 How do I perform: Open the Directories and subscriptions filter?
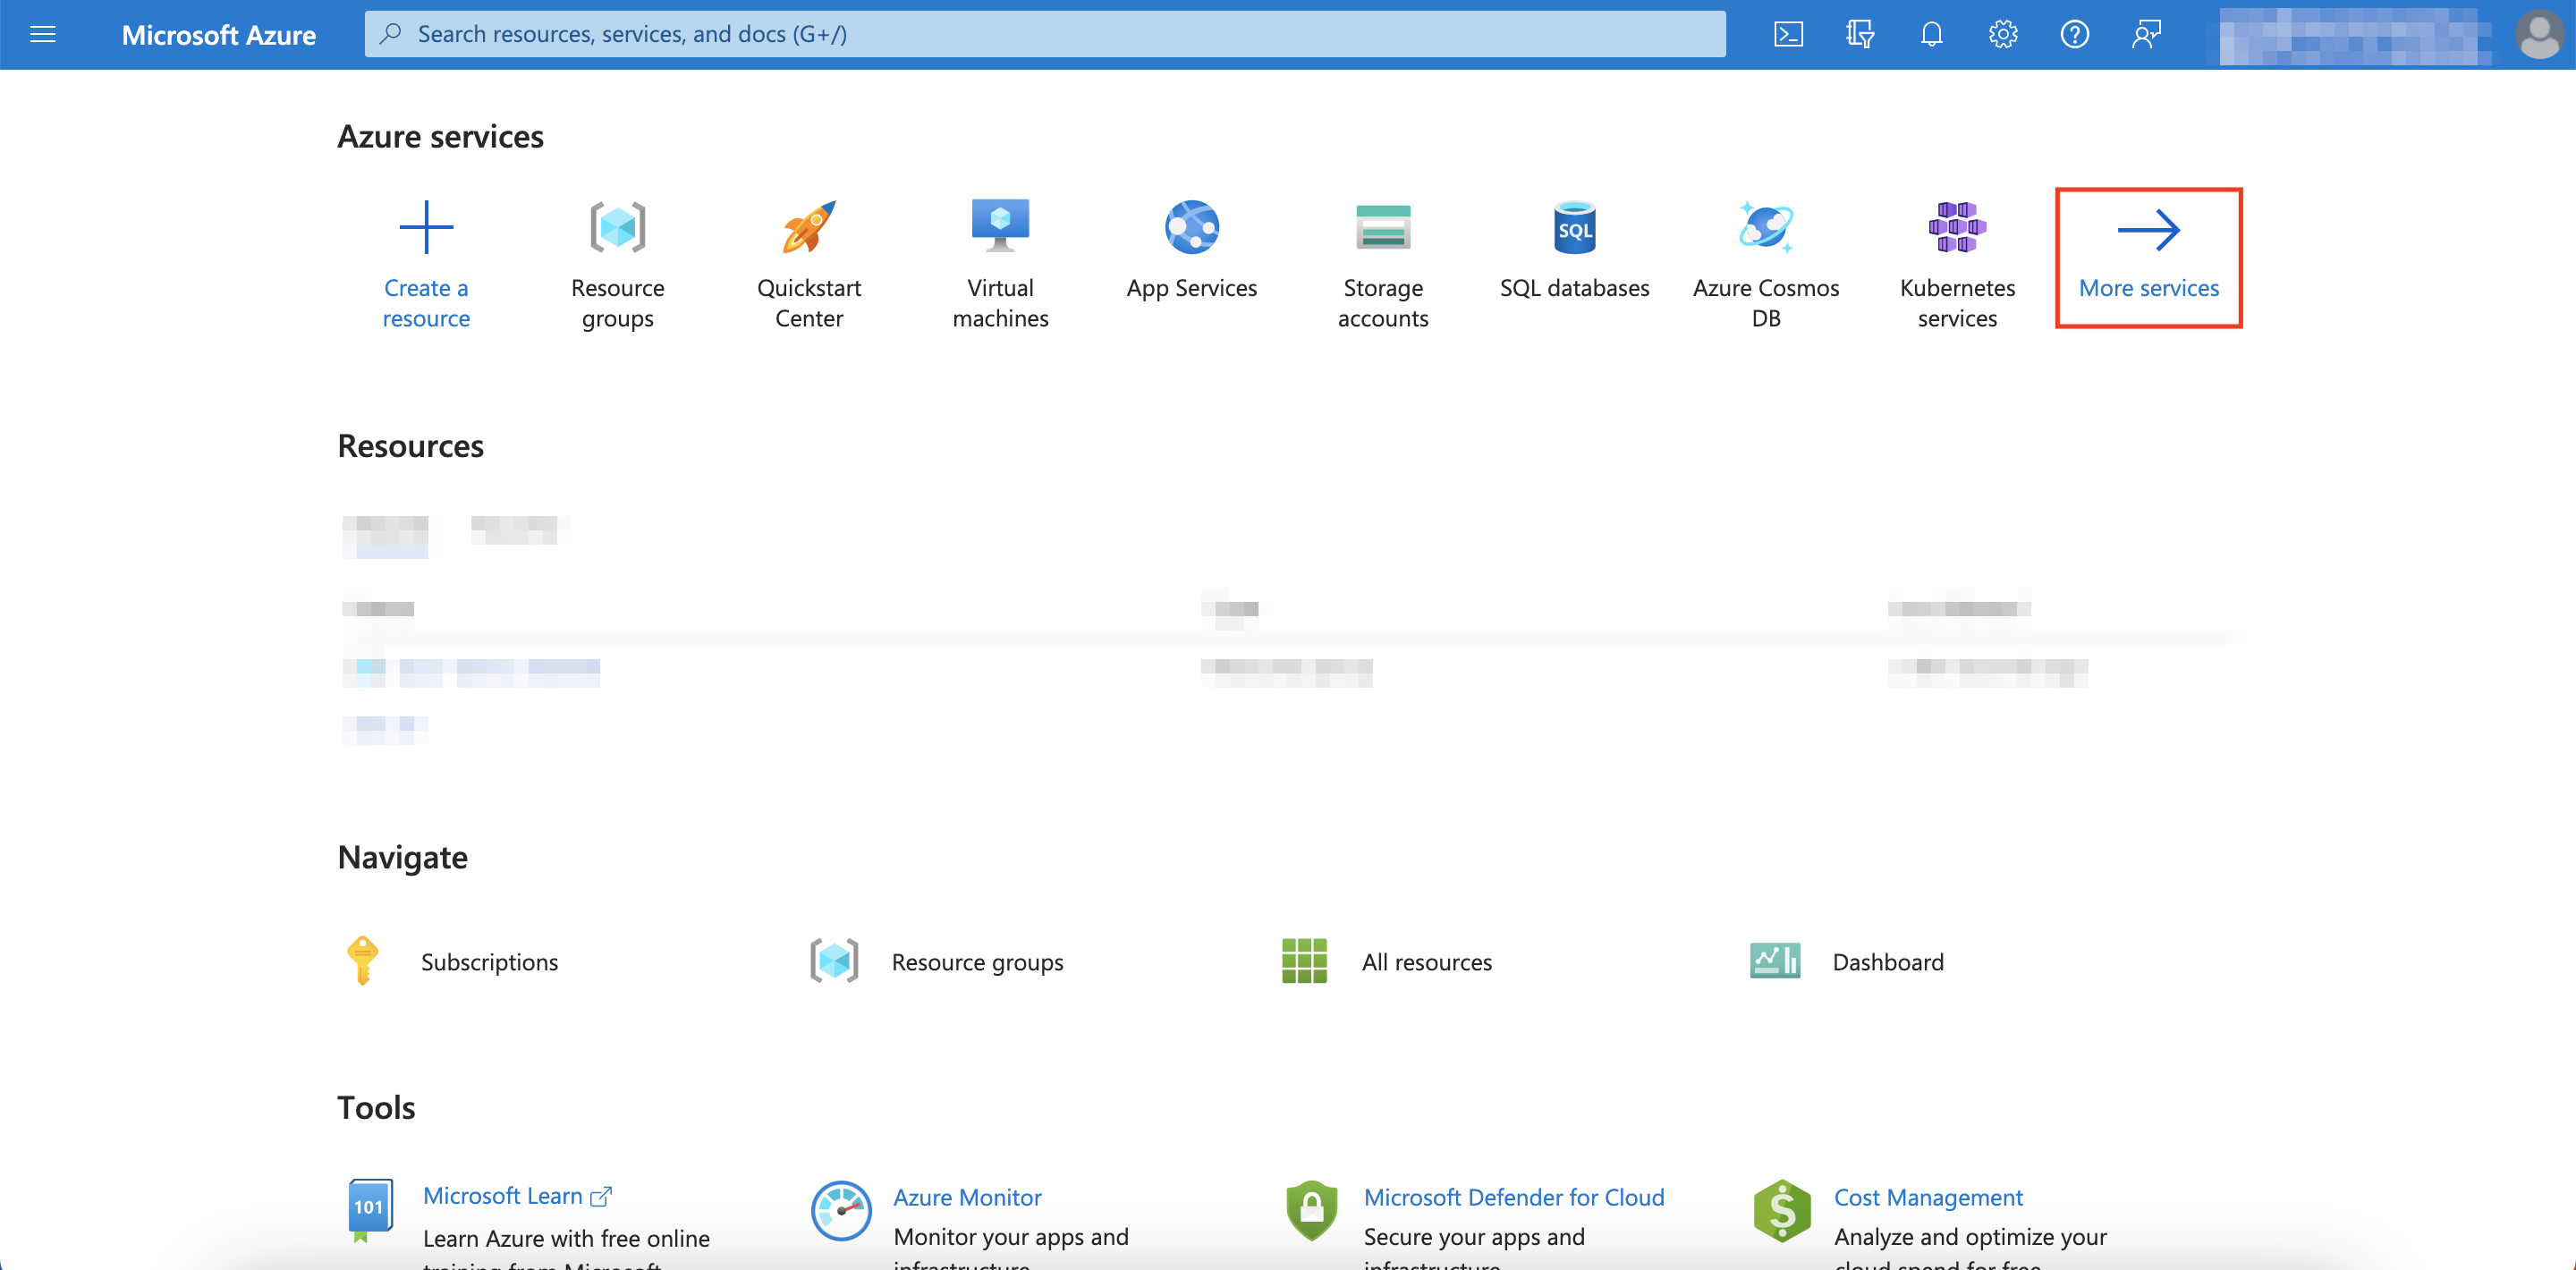[1860, 33]
